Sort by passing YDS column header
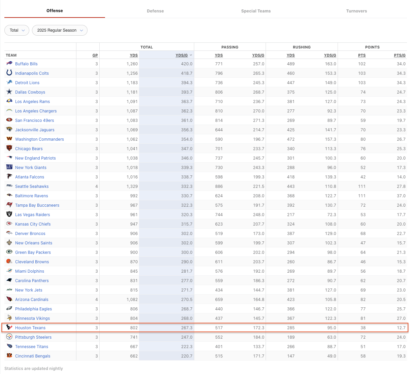 tap(219, 55)
